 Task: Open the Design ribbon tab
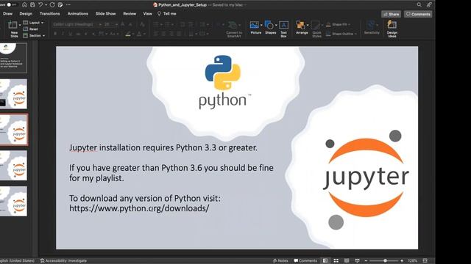[x=26, y=14]
